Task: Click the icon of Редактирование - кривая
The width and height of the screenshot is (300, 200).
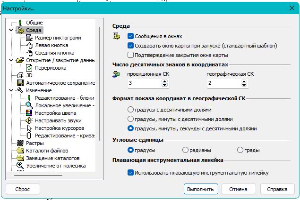Action: pos(29,136)
